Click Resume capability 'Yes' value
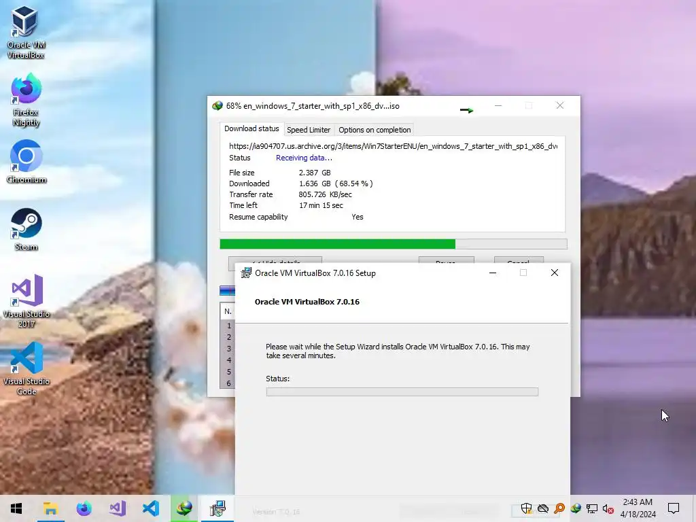 pos(358,217)
